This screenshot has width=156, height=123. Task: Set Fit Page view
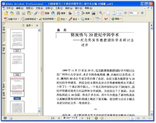[x=114, y=13]
